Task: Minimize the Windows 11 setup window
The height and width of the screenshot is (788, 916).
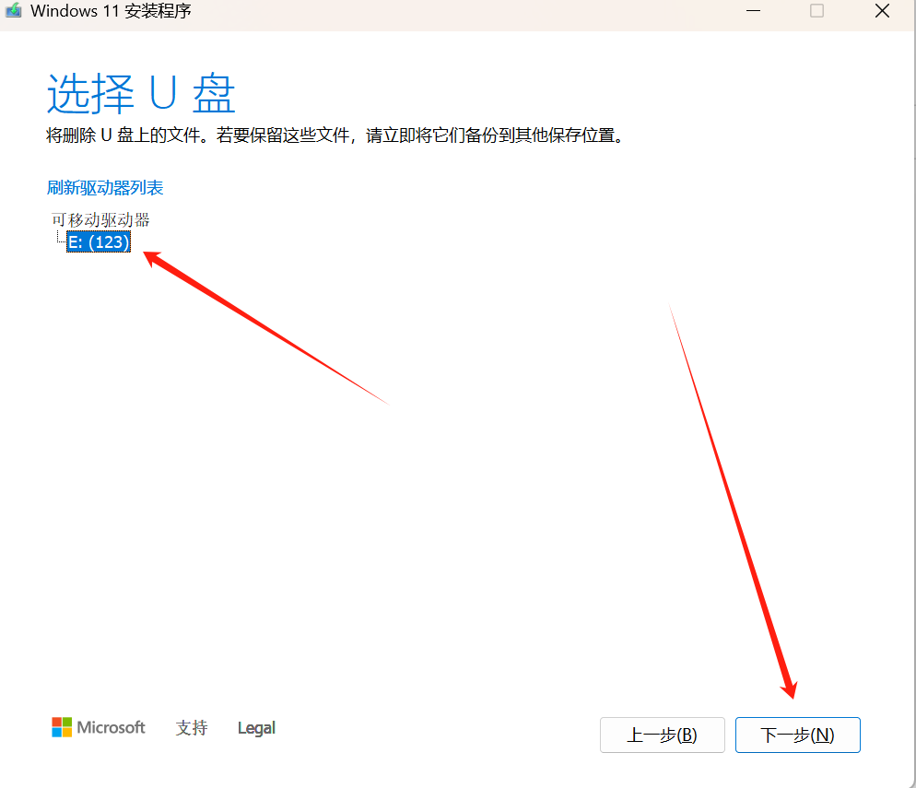Action: (x=753, y=11)
